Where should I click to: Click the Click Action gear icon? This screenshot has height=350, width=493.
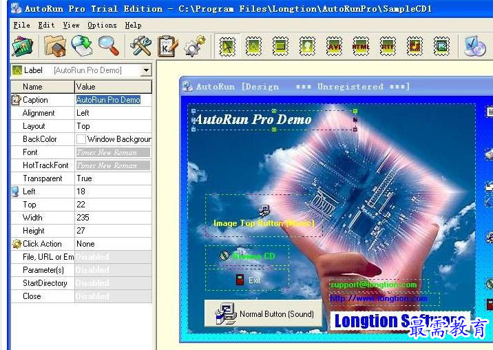17,244
